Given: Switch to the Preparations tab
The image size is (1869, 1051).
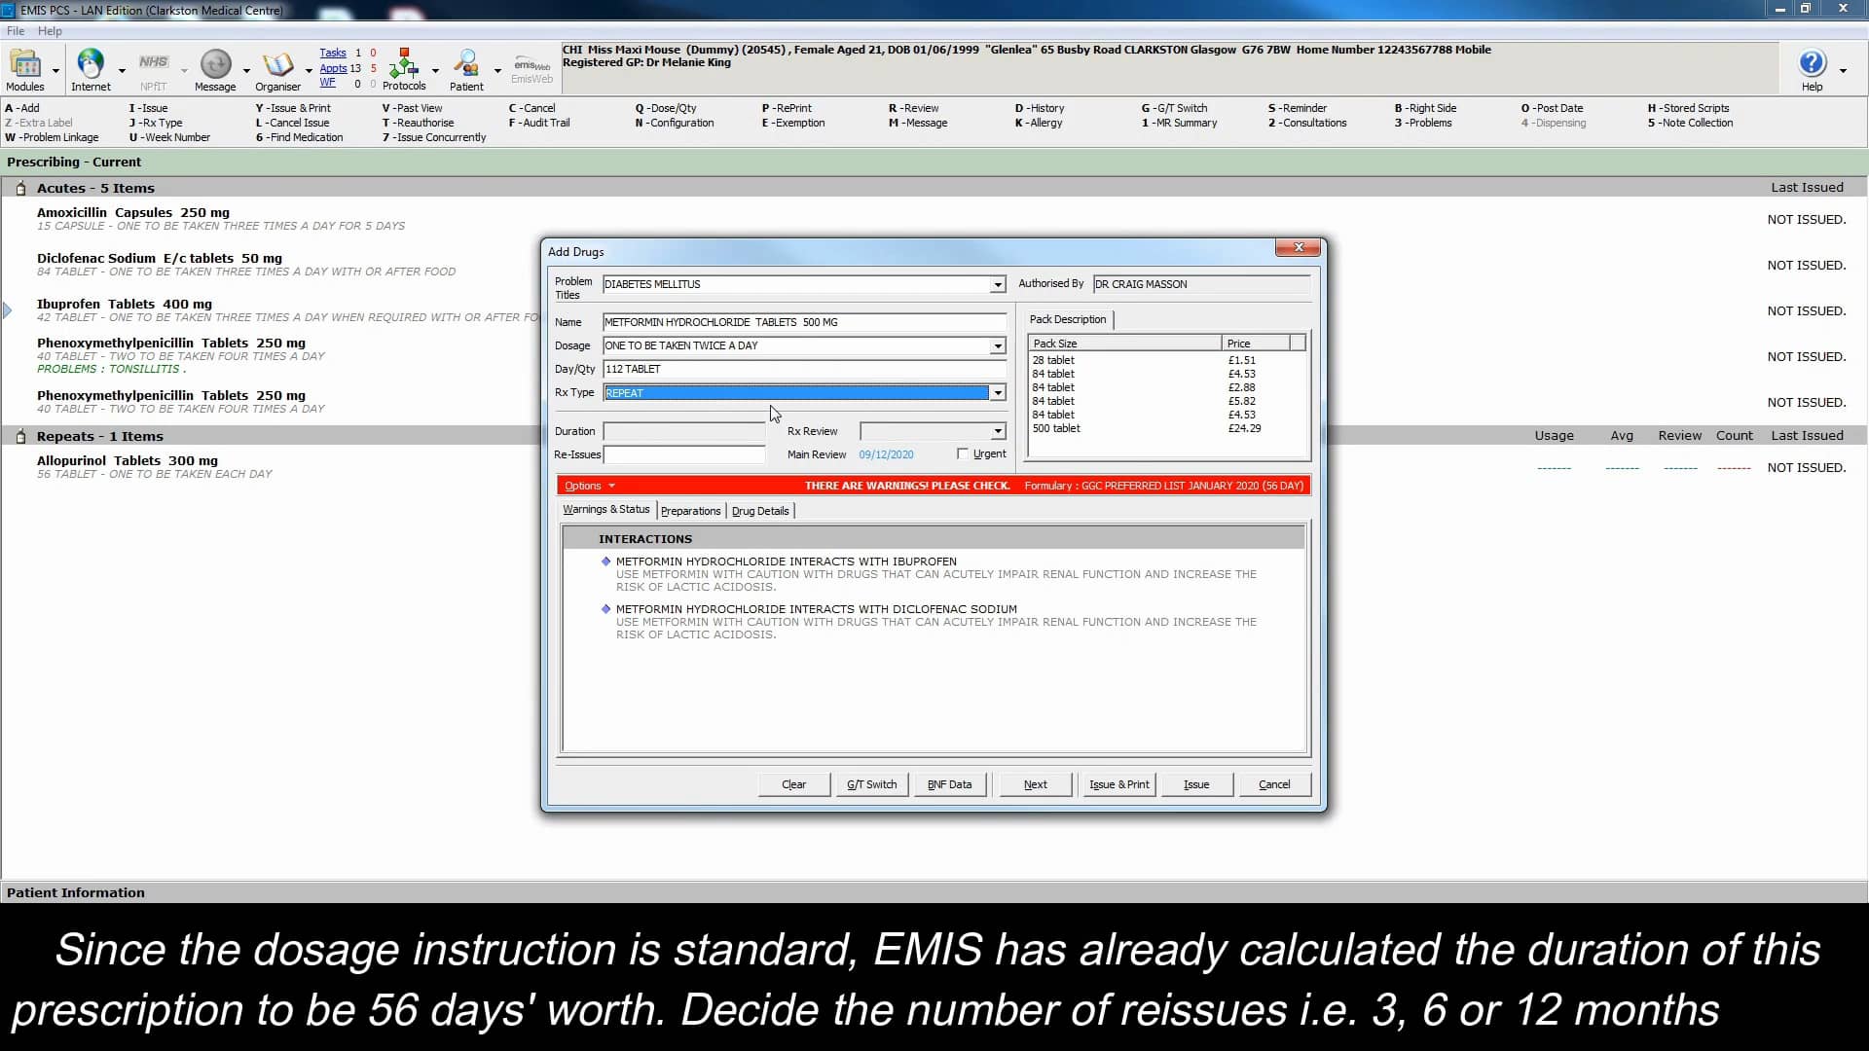Looking at the screenshot, I should [x=690, y=510].
